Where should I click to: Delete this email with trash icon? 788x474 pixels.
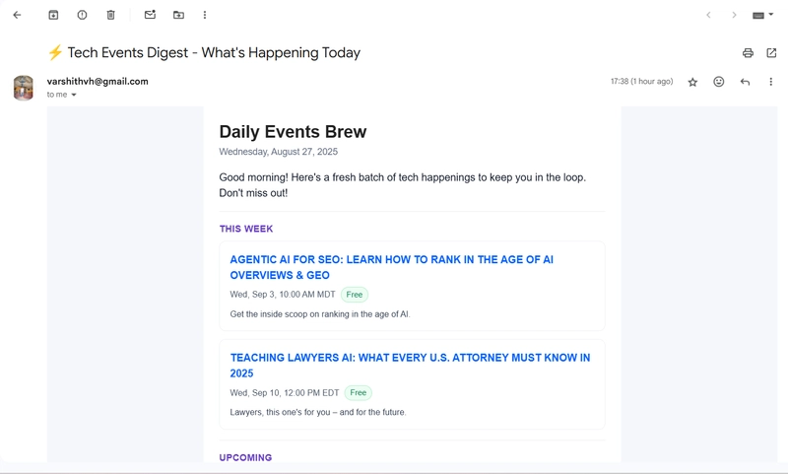pyautogui.click(x=110, y=15)
